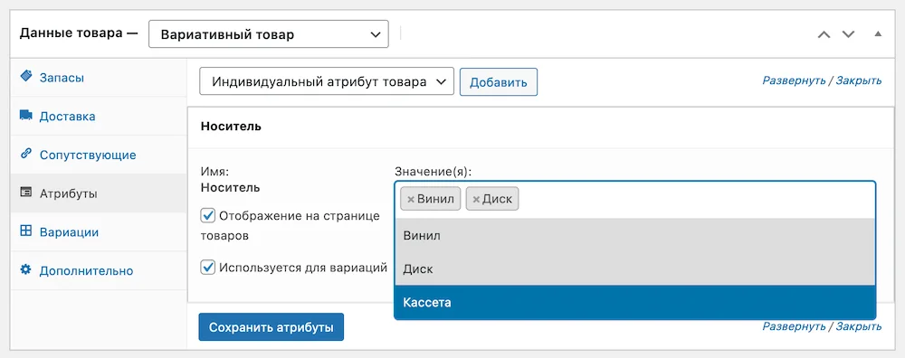Viewport: 905px width, 358px height.
Task: Click the Сохранить атрибуты button
Action: (271, 327)
